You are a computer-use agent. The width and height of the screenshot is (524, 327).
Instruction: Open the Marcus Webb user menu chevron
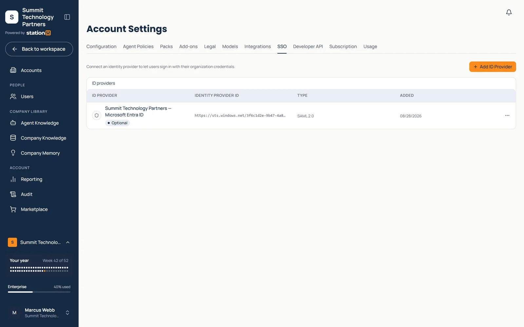[x=67, y=313]
